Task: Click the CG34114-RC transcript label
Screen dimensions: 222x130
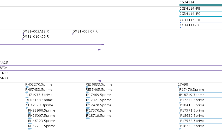Action: pos(190,14)
